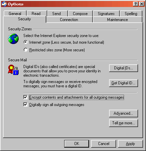
Task: Switch to the General tab
Action: pyautogui.click(x=15, y=14)
